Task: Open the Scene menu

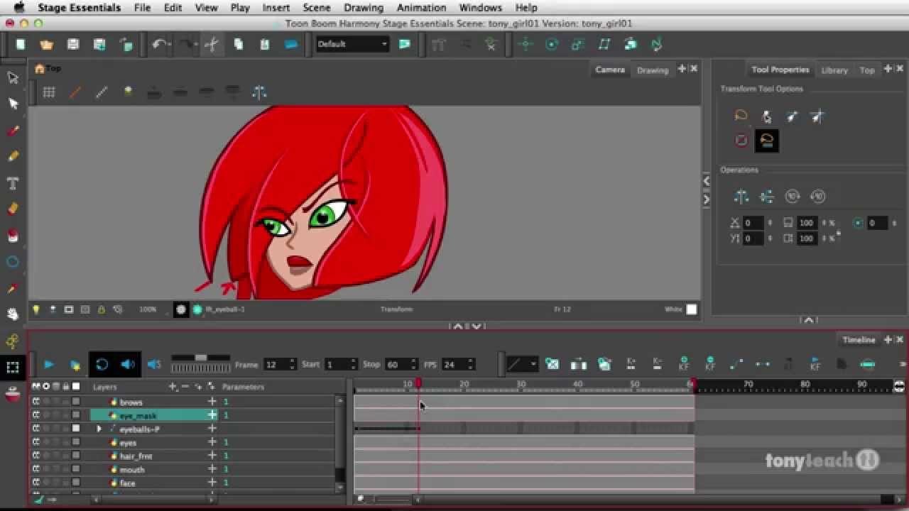Action: (x=317, y=8)
